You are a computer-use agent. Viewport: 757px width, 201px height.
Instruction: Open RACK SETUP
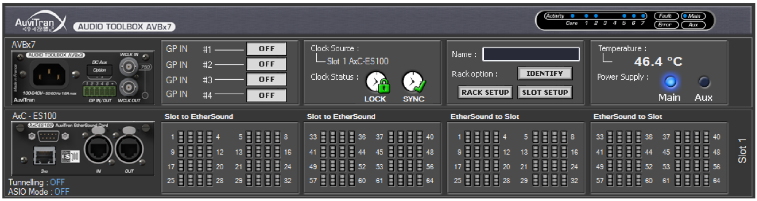pos(485,92)
